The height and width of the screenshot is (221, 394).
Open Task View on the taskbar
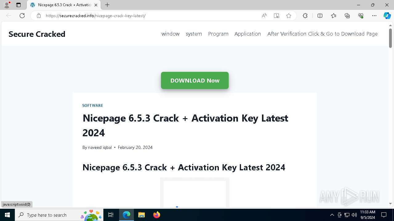pyautogui.click(x=111, y=215)
